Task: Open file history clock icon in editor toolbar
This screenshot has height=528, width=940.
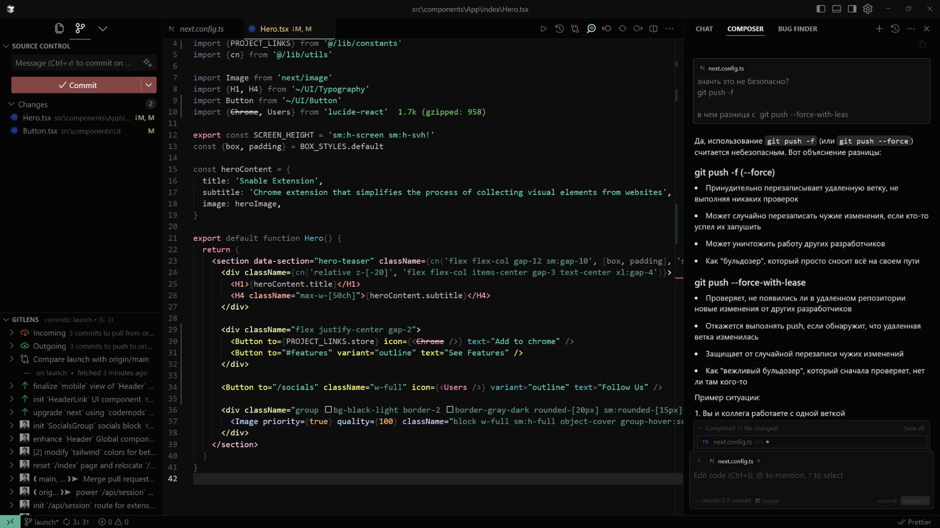Action: coord(559,28)
